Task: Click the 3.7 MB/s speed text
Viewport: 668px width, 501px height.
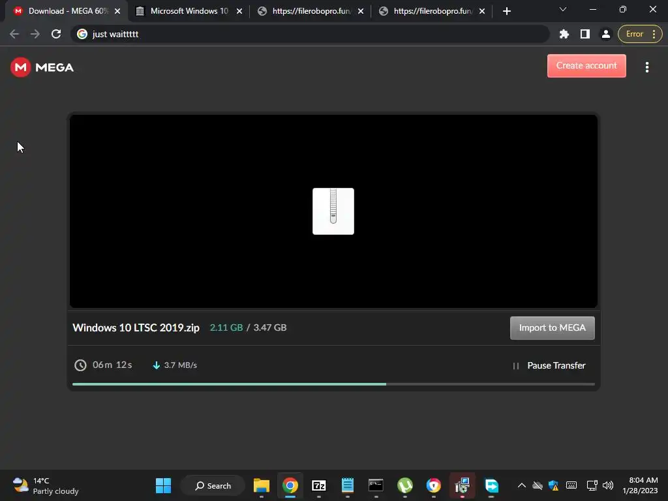Action: point(181,365)
